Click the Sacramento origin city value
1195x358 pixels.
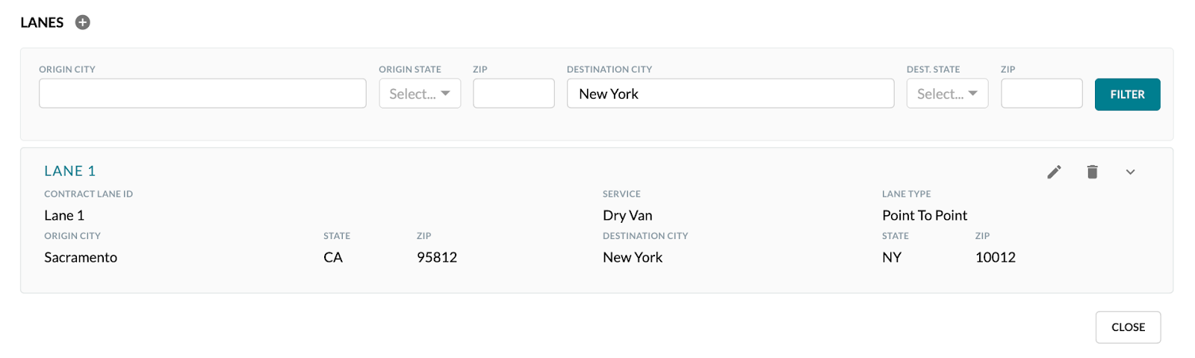[x=81, y=257]
